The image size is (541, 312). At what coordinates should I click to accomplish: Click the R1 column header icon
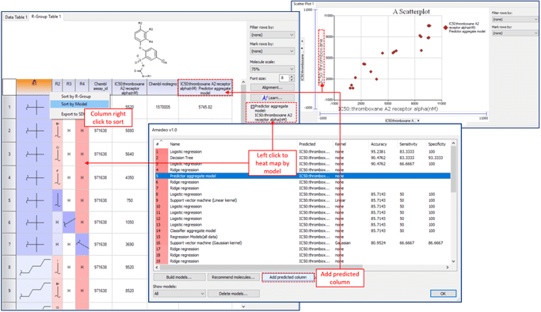(34, 82)
